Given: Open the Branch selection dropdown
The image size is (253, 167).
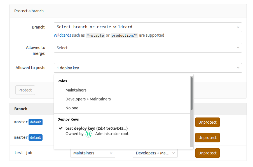Looking at the screenshot, I should [x=148, y=27].
